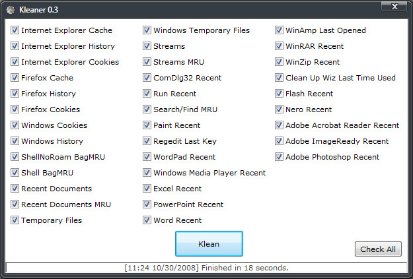The height and width of the screenshot is (279, 413).
Task: Uncheck Internet Explorer Cache checkbox
Action: coord(15,30)
